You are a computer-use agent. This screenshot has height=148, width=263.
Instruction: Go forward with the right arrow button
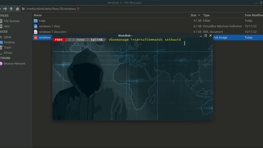[5, 9]
